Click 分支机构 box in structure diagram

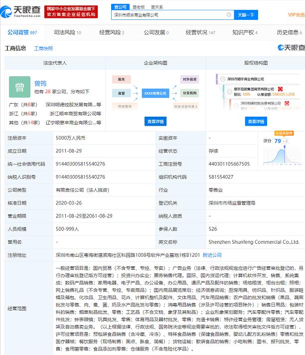point(189,93)
